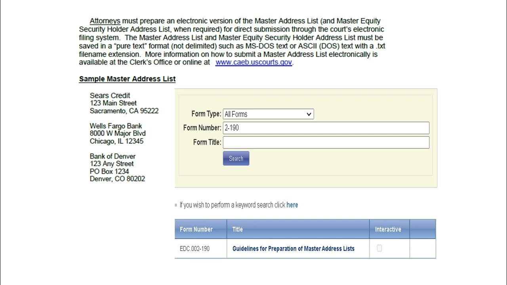Click the Sears Credit address entry
Image resolution: width=507 pixels, height=285 pixels.
tap(110, 95)
